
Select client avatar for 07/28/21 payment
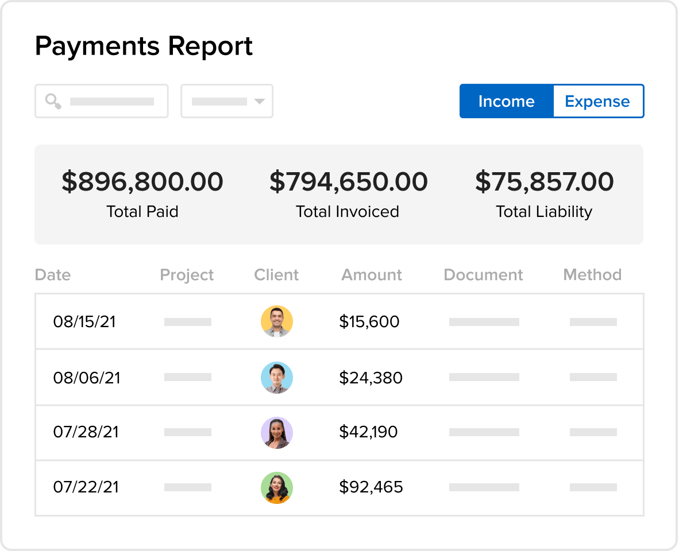pos(277,433)
